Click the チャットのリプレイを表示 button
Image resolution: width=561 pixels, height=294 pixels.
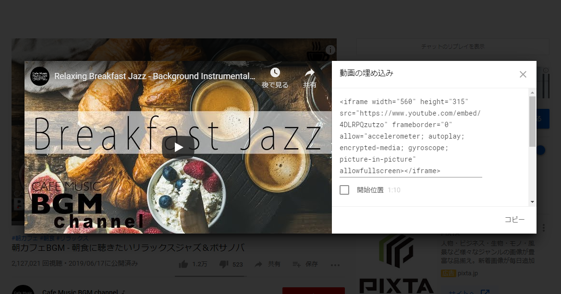tap(452, 47)
